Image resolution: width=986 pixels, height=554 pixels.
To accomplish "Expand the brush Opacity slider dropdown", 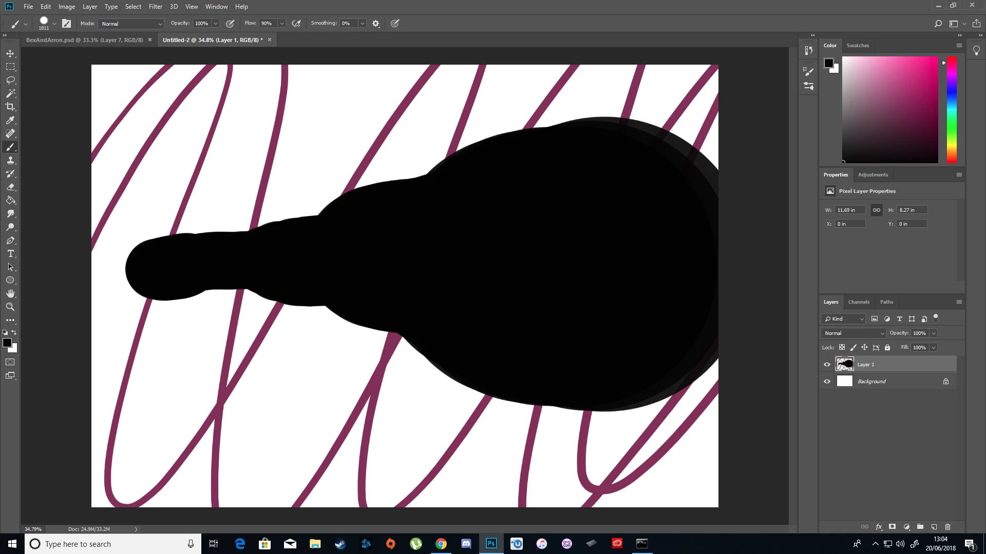I will [x=216, y=24].
